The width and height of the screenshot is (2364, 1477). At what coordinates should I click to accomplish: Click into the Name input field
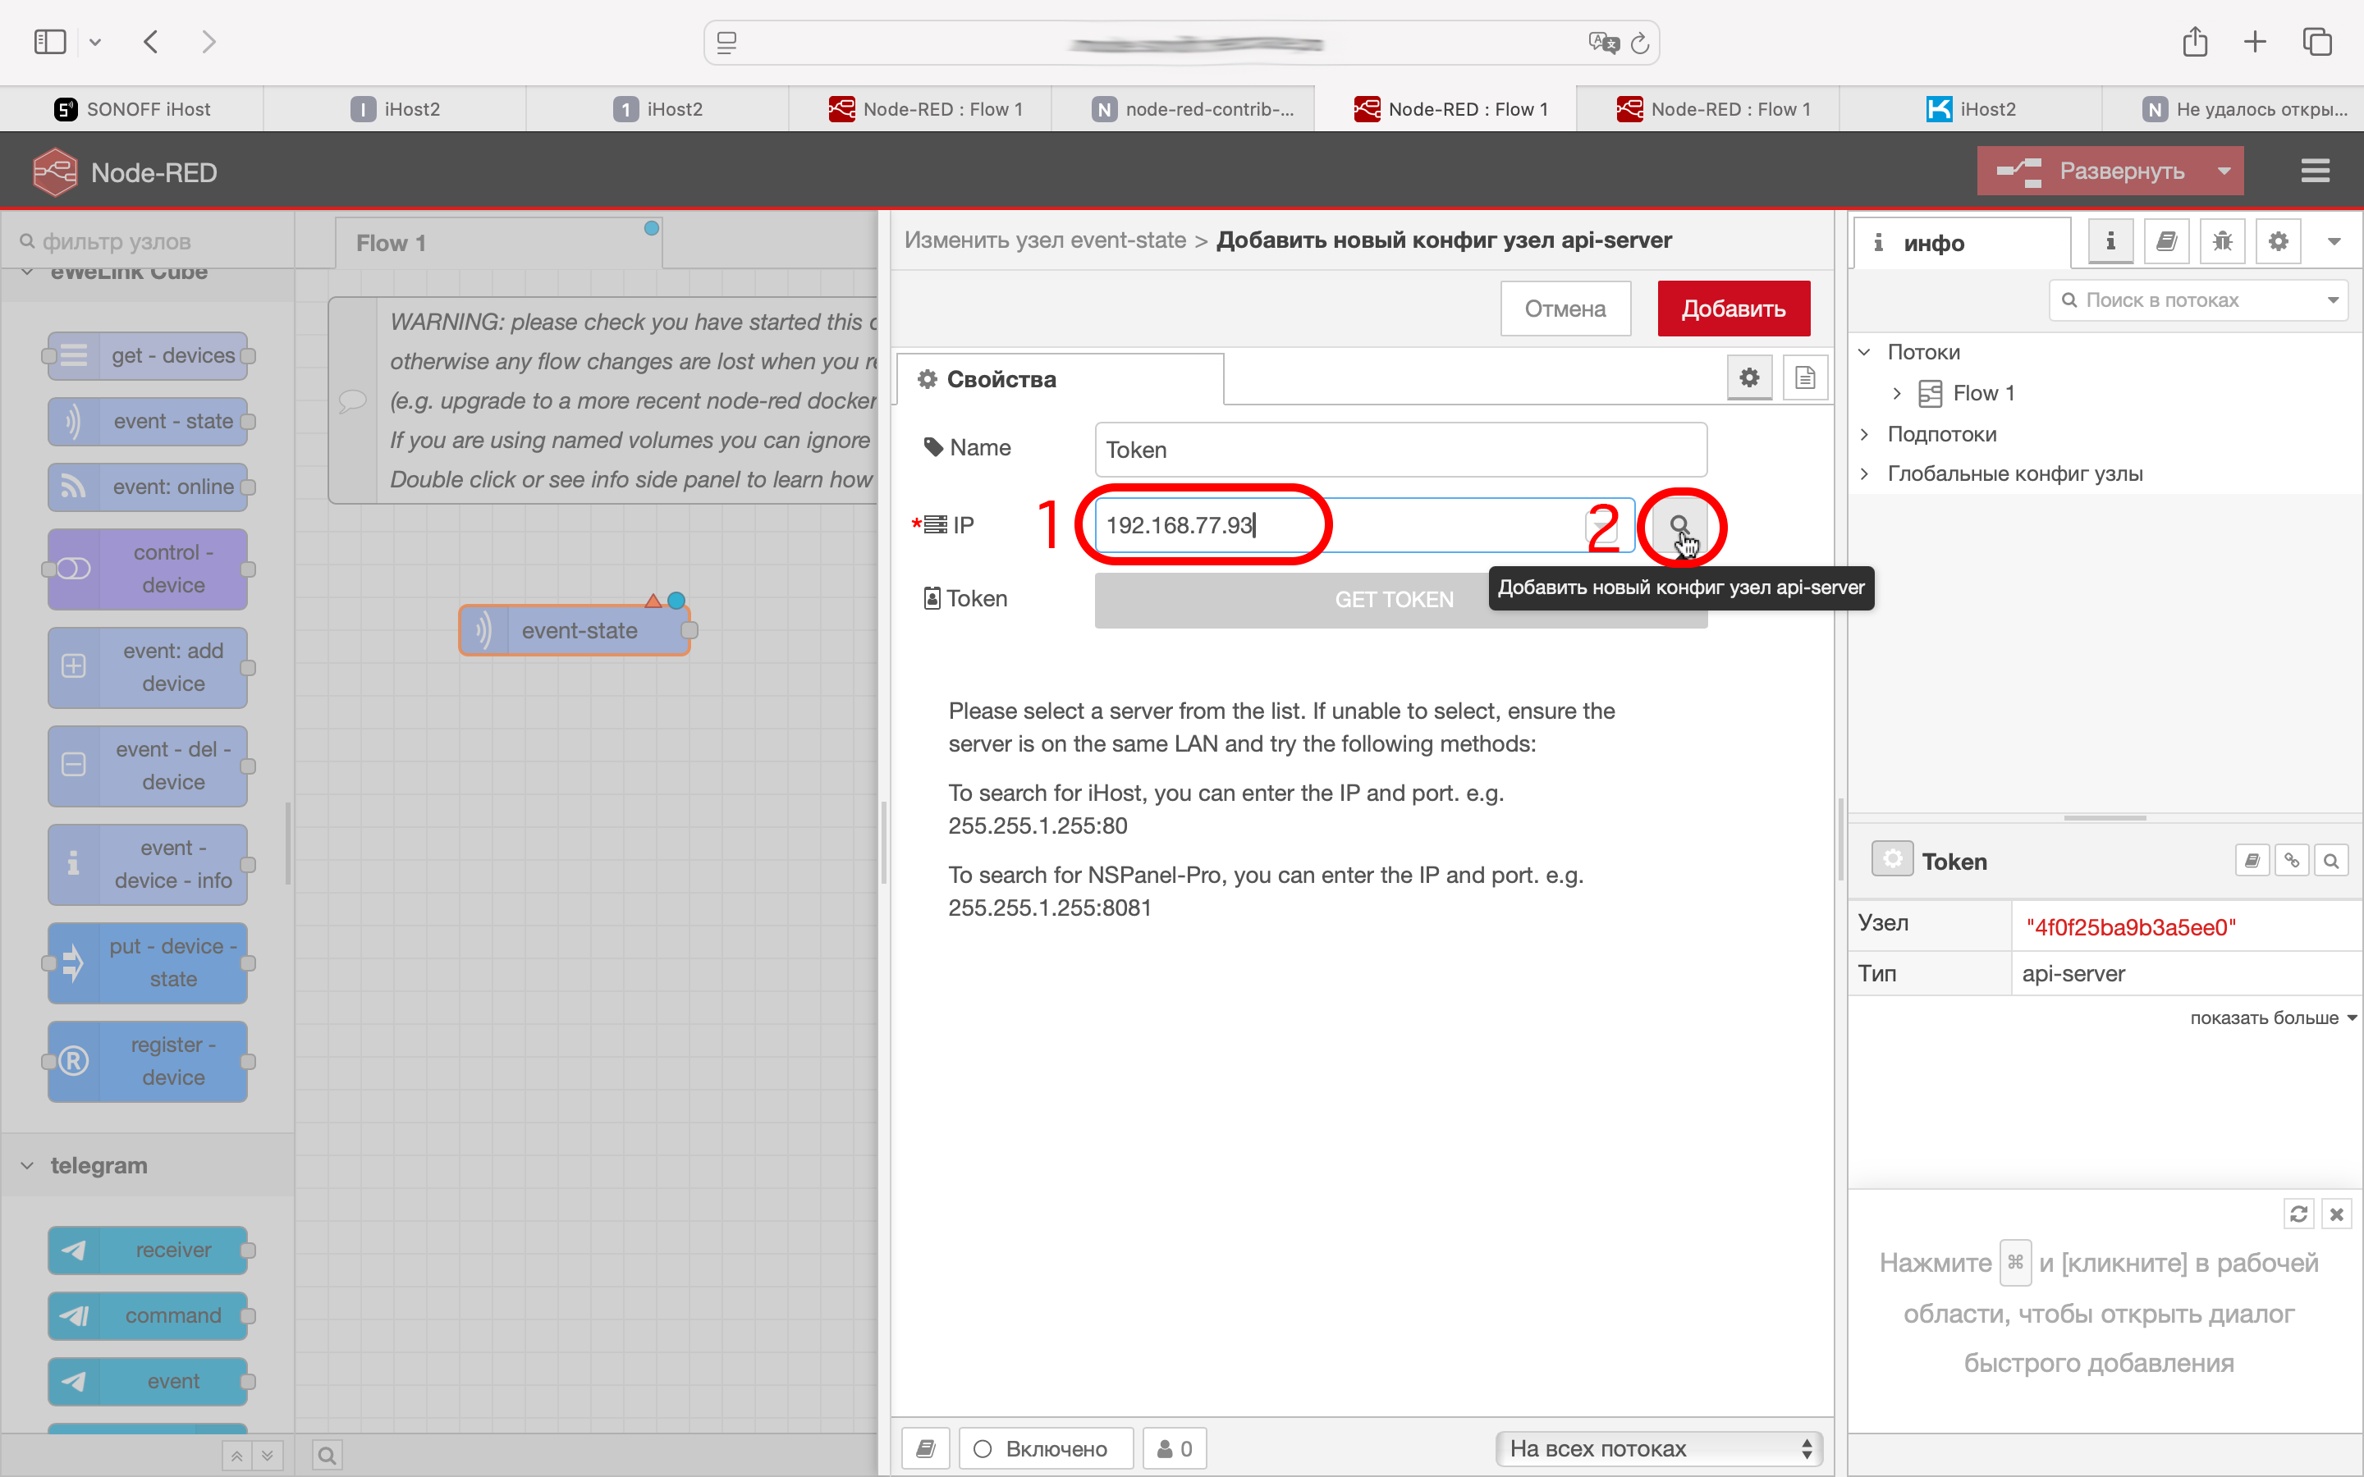pyautogui.click(x=1400, y=450)
